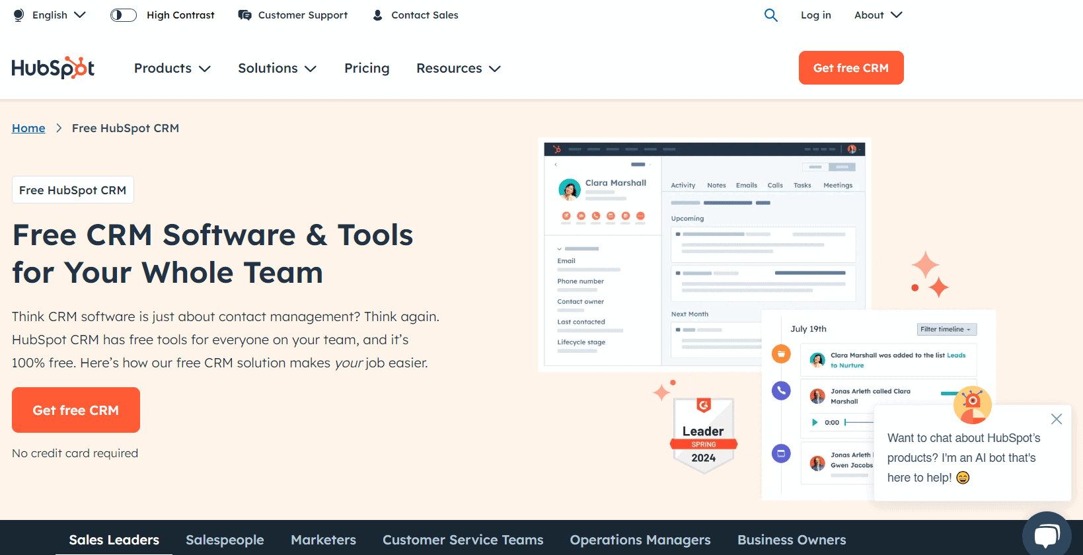Click the G2 Leader Spring 2024 badge
Viewport: 1083px width, 555px height.
tap(703, 435)
